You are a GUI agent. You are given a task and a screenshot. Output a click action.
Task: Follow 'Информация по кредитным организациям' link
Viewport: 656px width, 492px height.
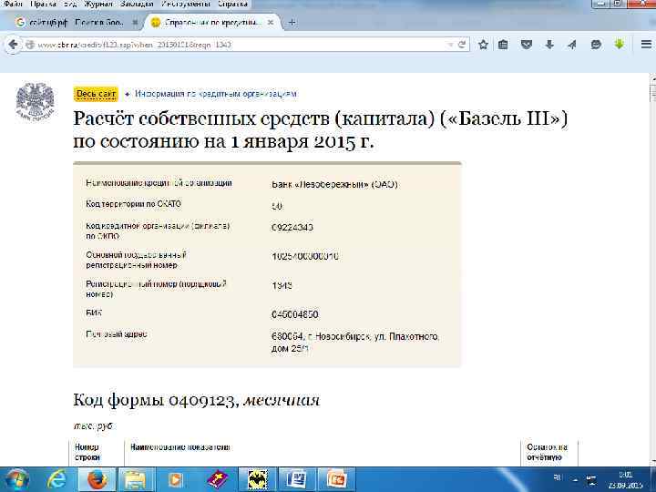click(216, 94)
